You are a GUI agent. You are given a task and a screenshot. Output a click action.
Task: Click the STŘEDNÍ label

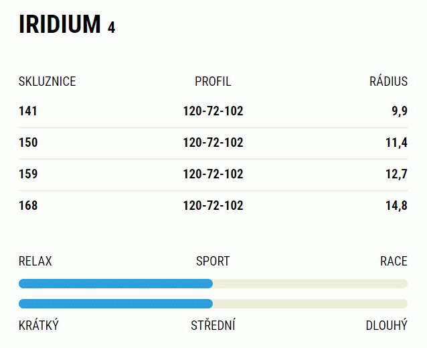click(x=213, y=325)
